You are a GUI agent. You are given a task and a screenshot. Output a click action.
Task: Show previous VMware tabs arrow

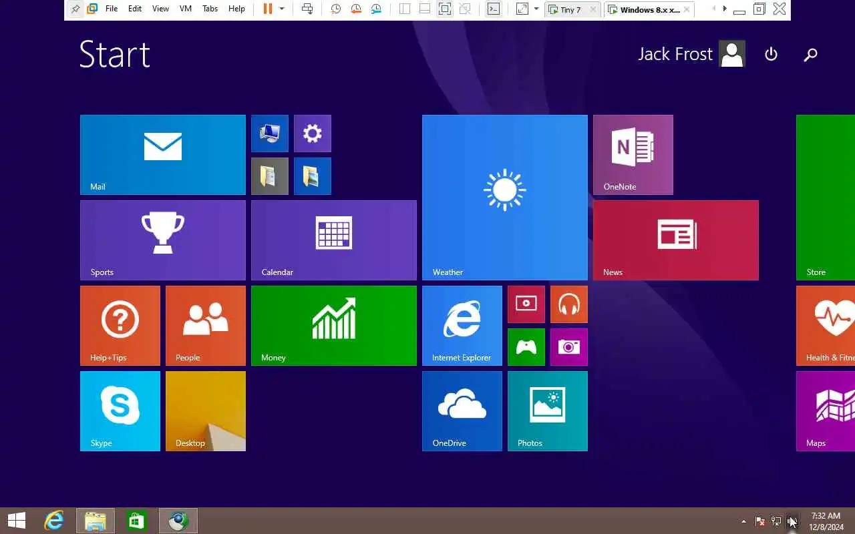[714, 9]
